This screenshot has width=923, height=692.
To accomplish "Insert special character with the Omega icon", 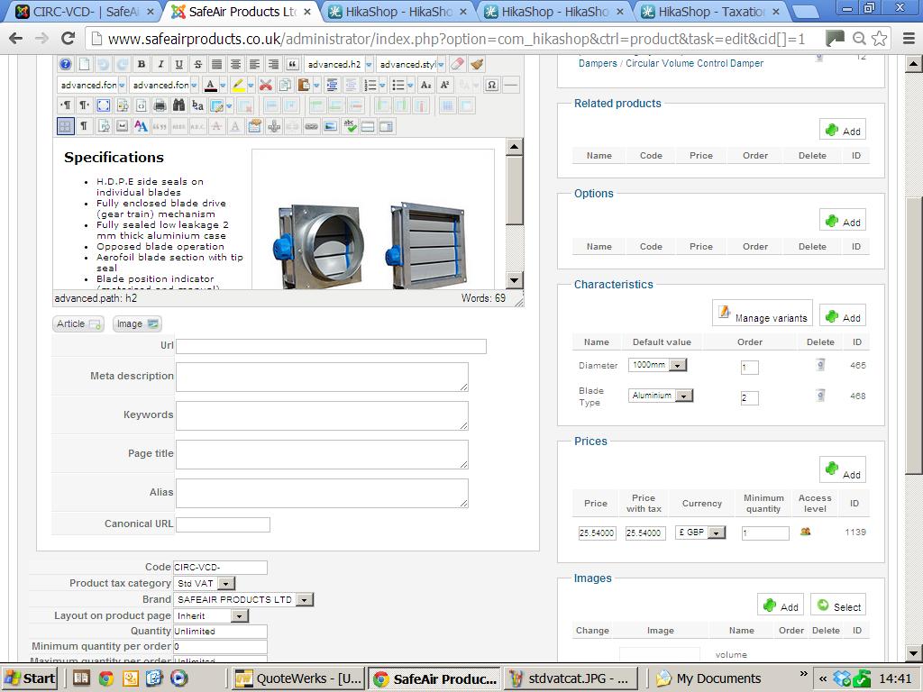I will click(x=491, y=86).
